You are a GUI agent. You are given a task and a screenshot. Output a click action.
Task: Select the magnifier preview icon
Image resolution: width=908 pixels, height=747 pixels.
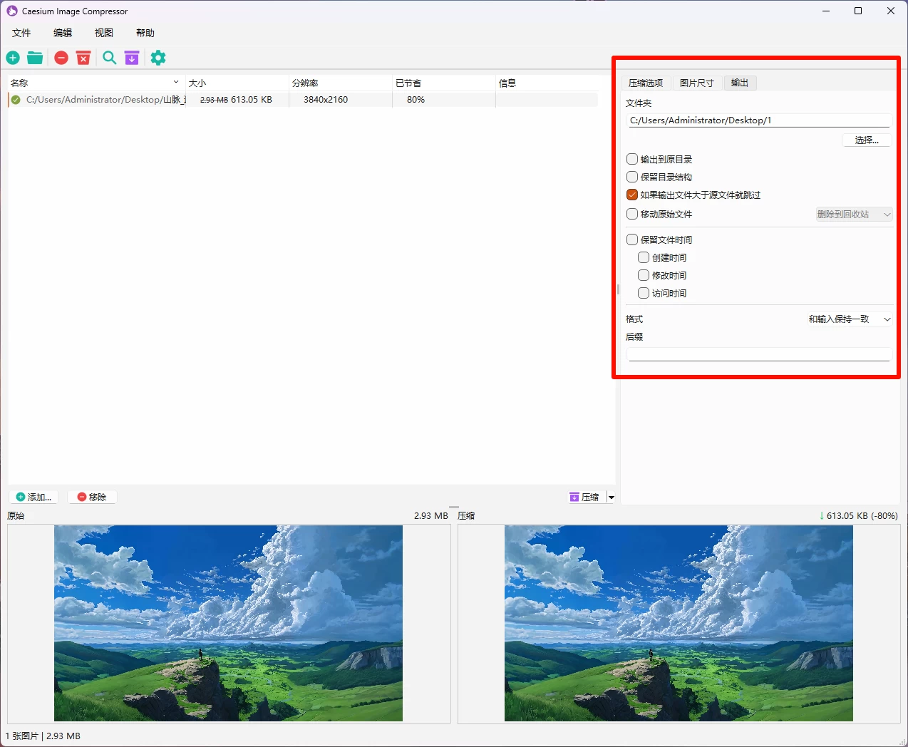coord(109,58)
